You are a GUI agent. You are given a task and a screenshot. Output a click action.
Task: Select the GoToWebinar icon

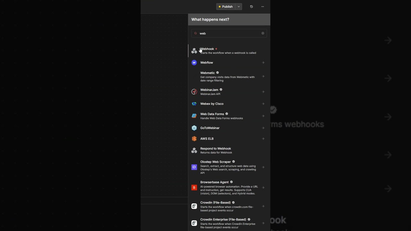[x=194, y=128]
